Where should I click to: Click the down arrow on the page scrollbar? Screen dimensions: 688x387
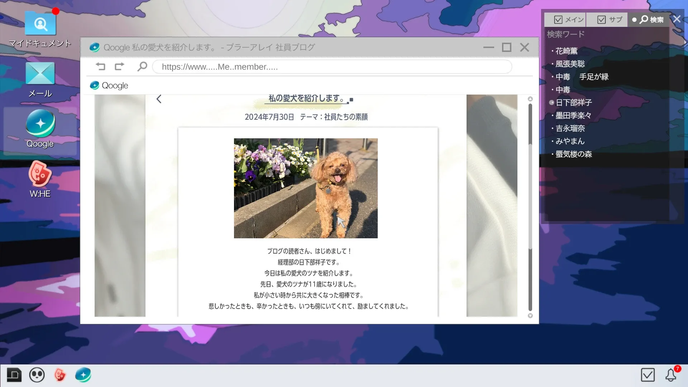point(530,316)
